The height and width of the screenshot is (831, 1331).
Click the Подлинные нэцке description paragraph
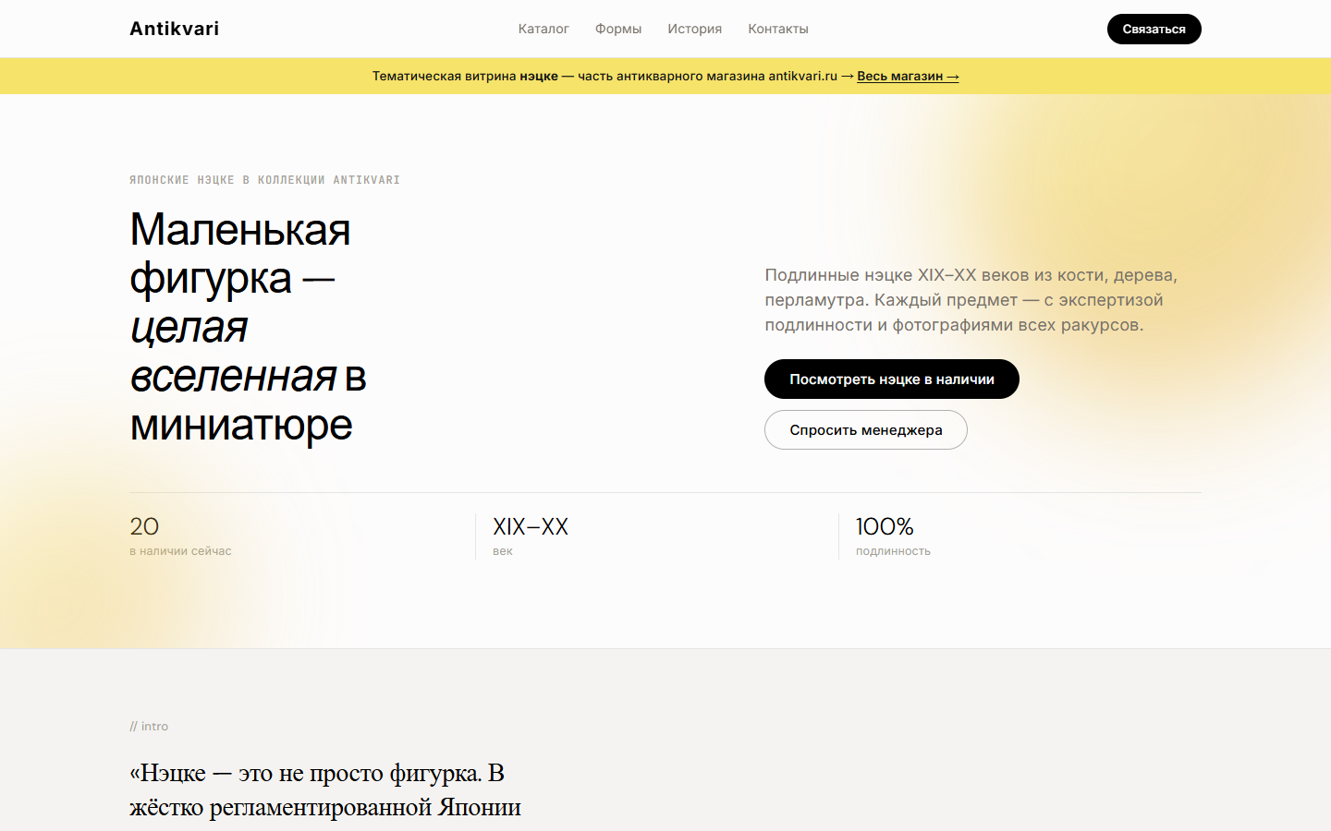point(971,300)
